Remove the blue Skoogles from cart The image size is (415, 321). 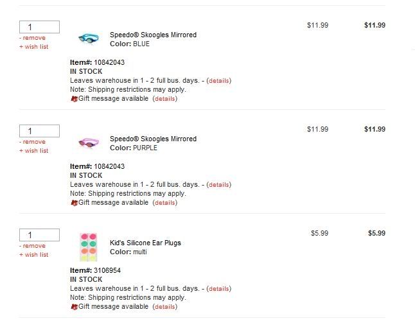pyautogui.click(x=33, y=38)
